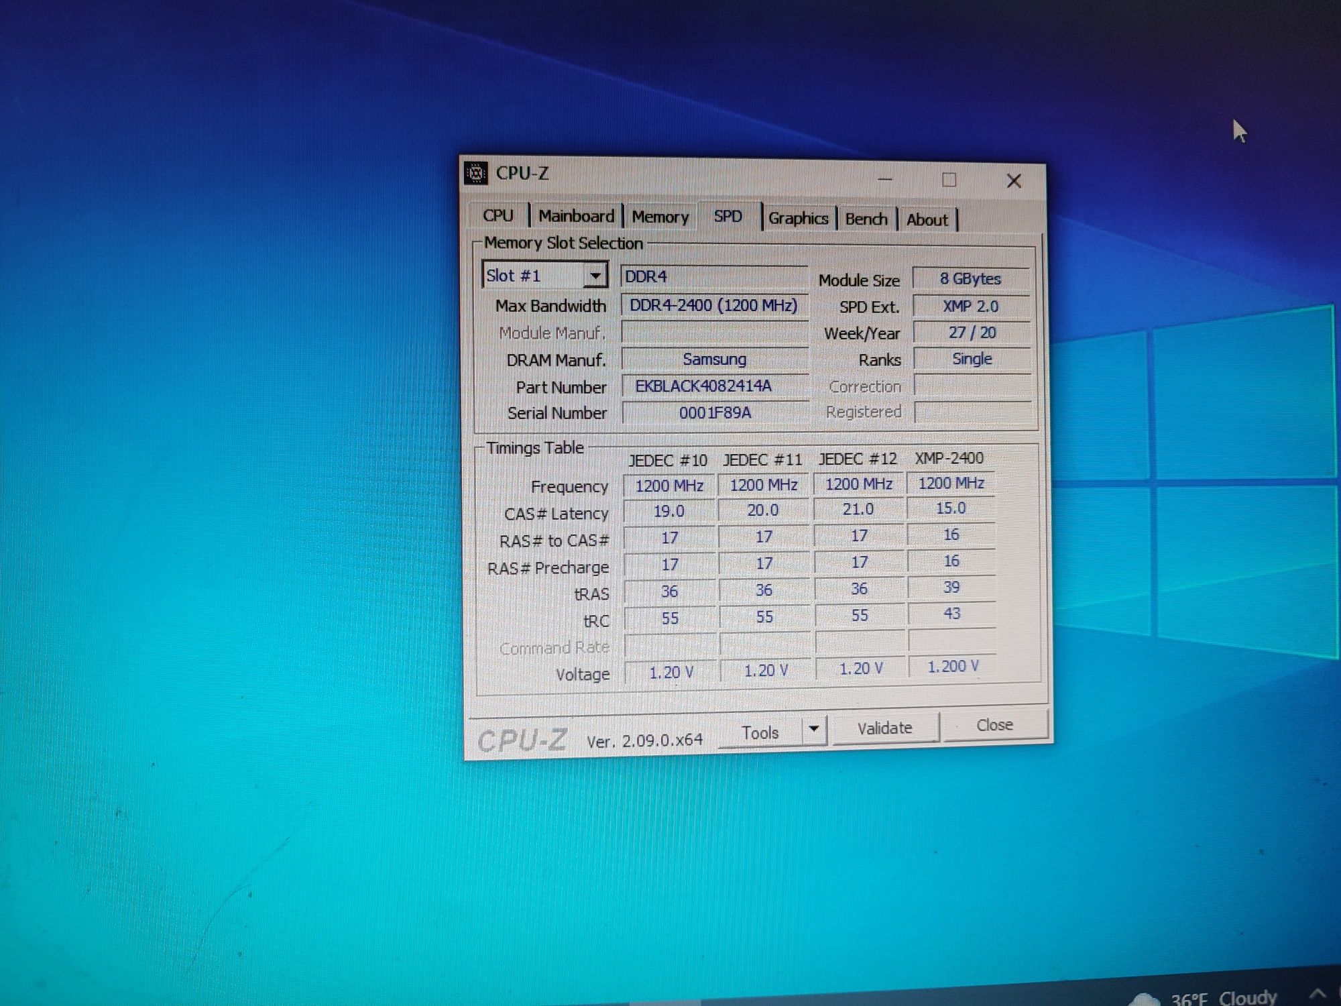Select the SPD tab
The height and width of the screenshot is (1006, 1341).
click(728, 216)
